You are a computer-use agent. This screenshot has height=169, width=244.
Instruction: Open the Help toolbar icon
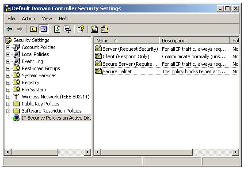[81, 29]
